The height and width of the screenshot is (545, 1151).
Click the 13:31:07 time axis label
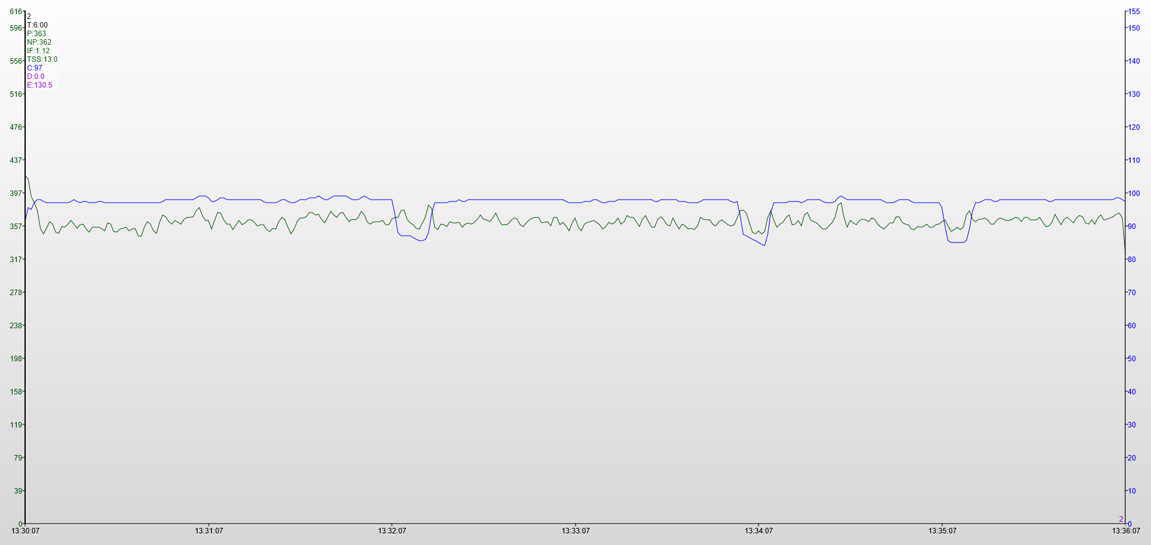point(209,531)
